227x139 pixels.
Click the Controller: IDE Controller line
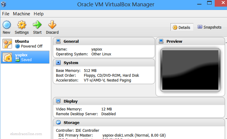pos(78,131)
